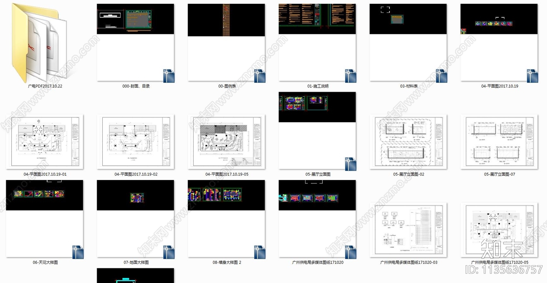Select the 04-平面图2017.10.19-01 floor plan preview
This screenshot has height=283, width=547.
[44, 142]
